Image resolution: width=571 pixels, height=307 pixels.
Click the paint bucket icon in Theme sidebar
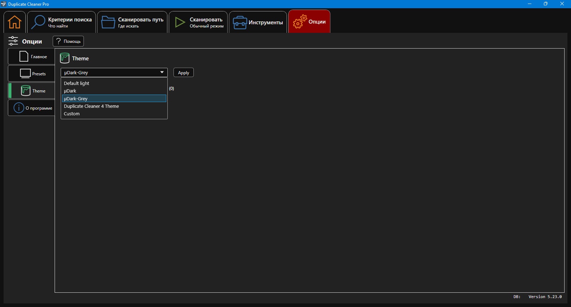click(x=26, y=91)
